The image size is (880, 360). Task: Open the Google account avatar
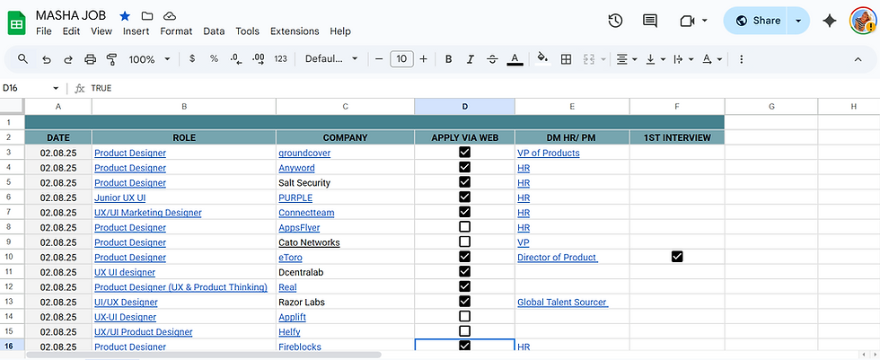[863, 21]
